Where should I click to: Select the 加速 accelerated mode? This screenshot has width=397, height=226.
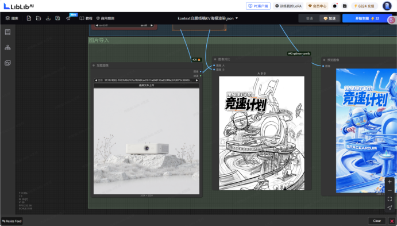(330, 18)
